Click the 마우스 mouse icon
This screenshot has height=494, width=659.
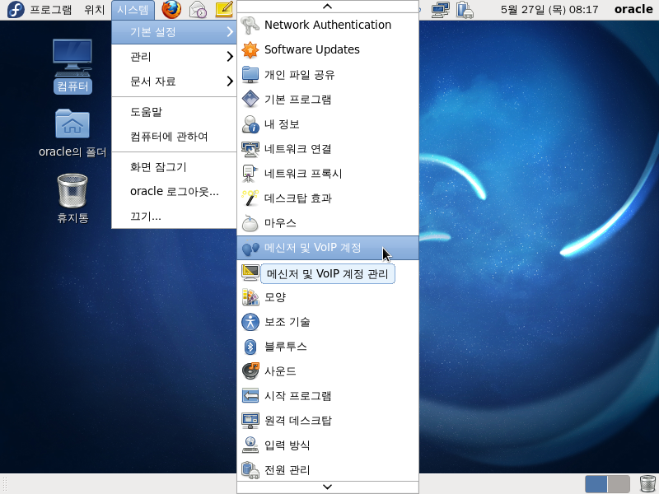tap(250, 223)
